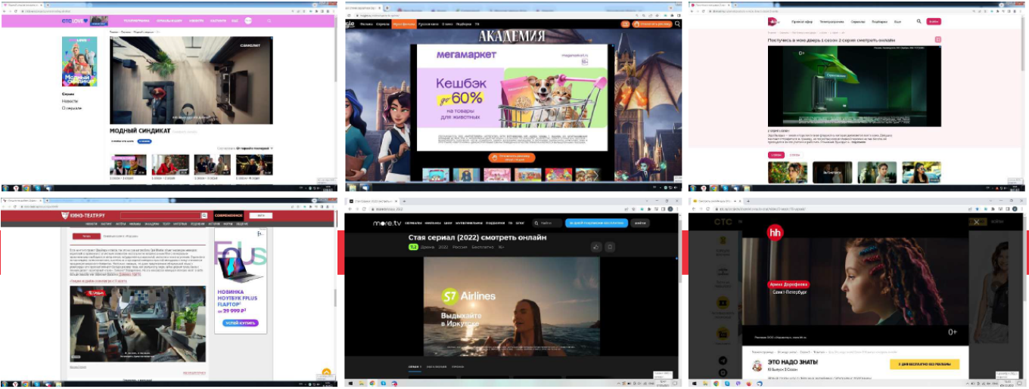Open search magnifier in Domashny header

(x=919, y=22)
